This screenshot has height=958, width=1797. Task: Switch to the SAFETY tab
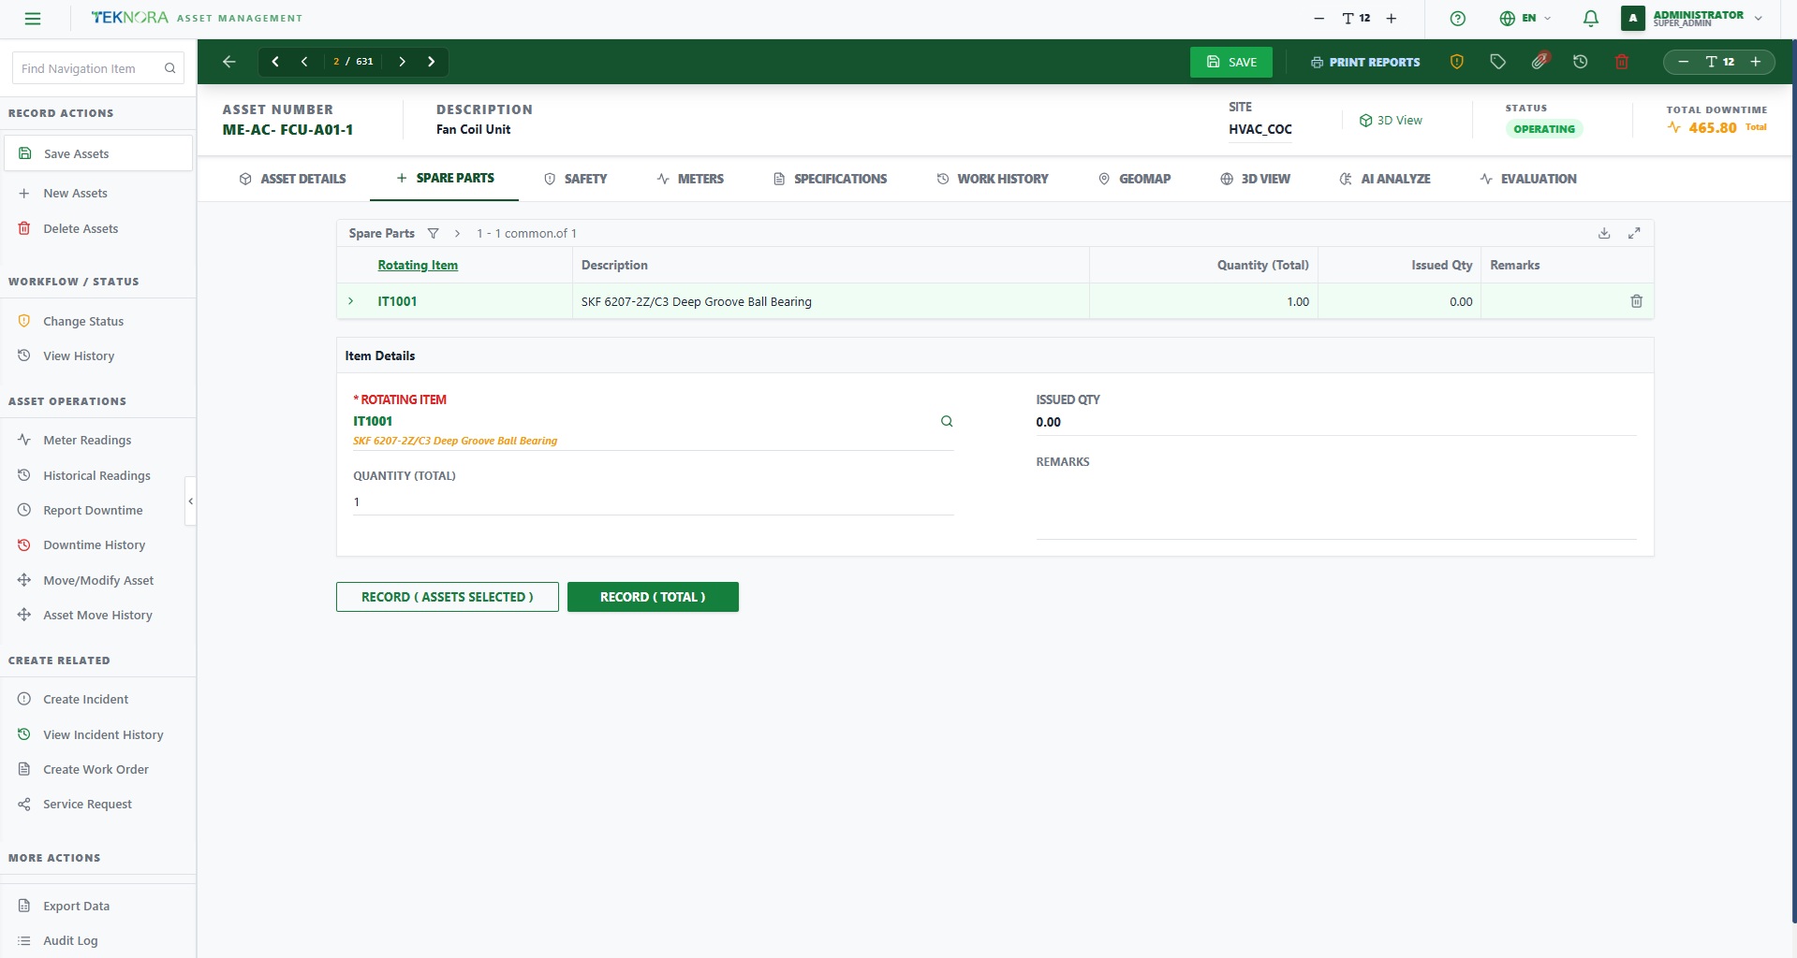click(575, 179)
